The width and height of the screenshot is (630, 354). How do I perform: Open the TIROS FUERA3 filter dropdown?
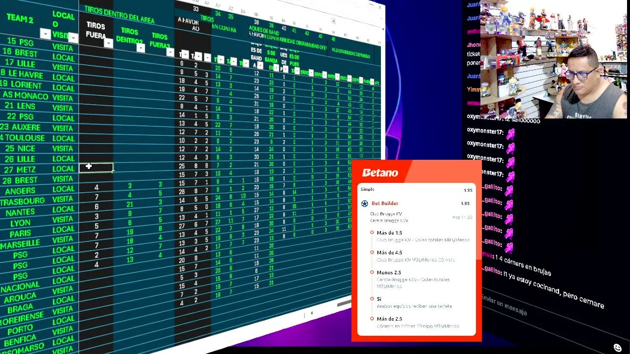170,52
